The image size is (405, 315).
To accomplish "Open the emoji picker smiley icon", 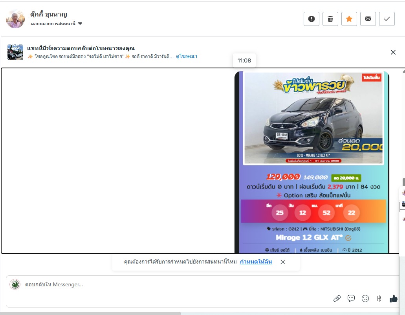I will pos(365,299).
